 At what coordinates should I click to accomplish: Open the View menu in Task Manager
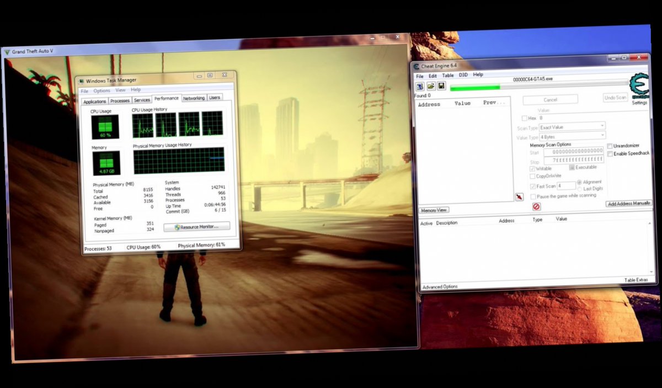120,90
